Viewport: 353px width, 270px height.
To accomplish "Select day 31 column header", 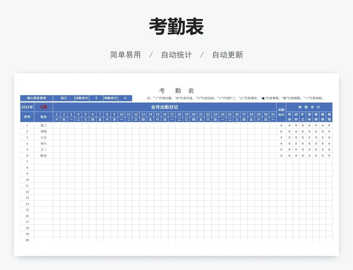I will pyautogui.click(x=273, y=114).
